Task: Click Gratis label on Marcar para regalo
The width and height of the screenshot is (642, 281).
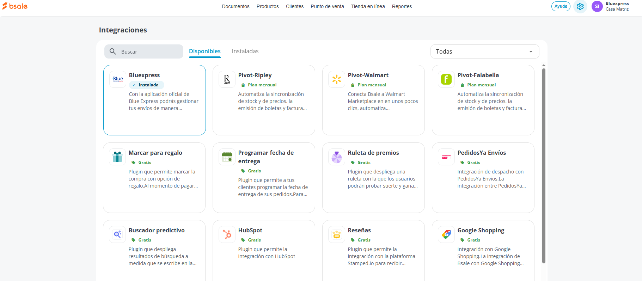Action: click(x=141, y=163)
